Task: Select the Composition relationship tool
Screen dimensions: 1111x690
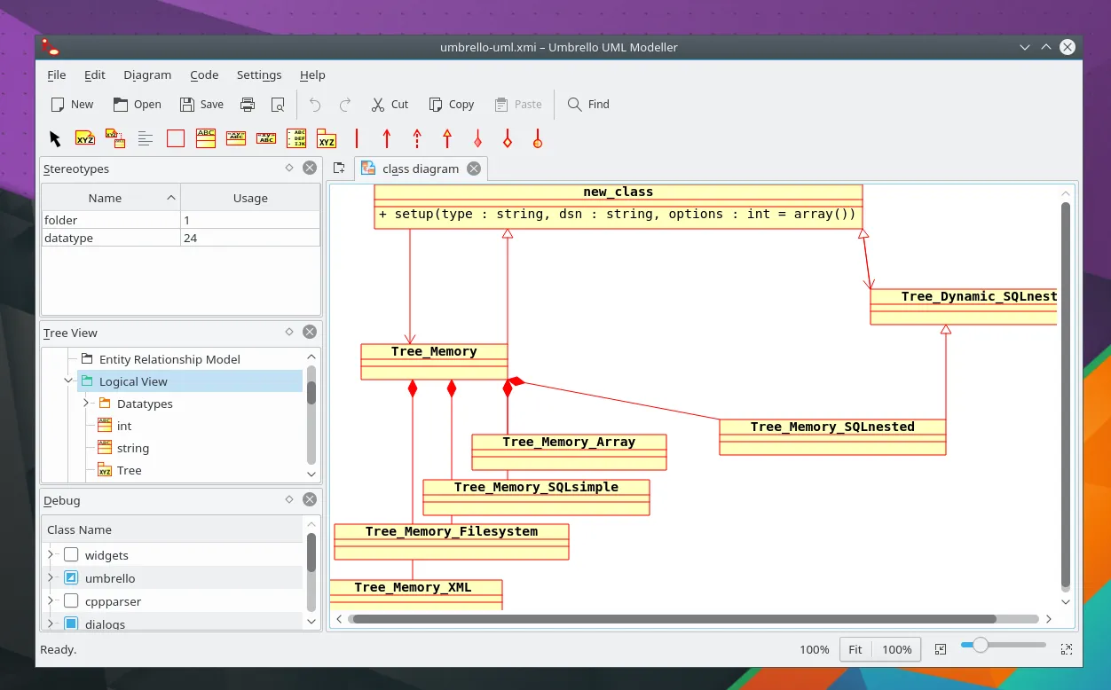Action: point(477,138)
